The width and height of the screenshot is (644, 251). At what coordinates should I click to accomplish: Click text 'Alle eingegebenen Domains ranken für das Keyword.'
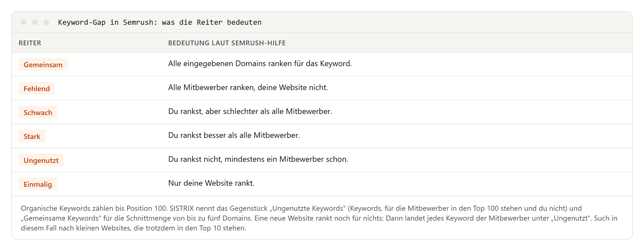click(260, 64)
